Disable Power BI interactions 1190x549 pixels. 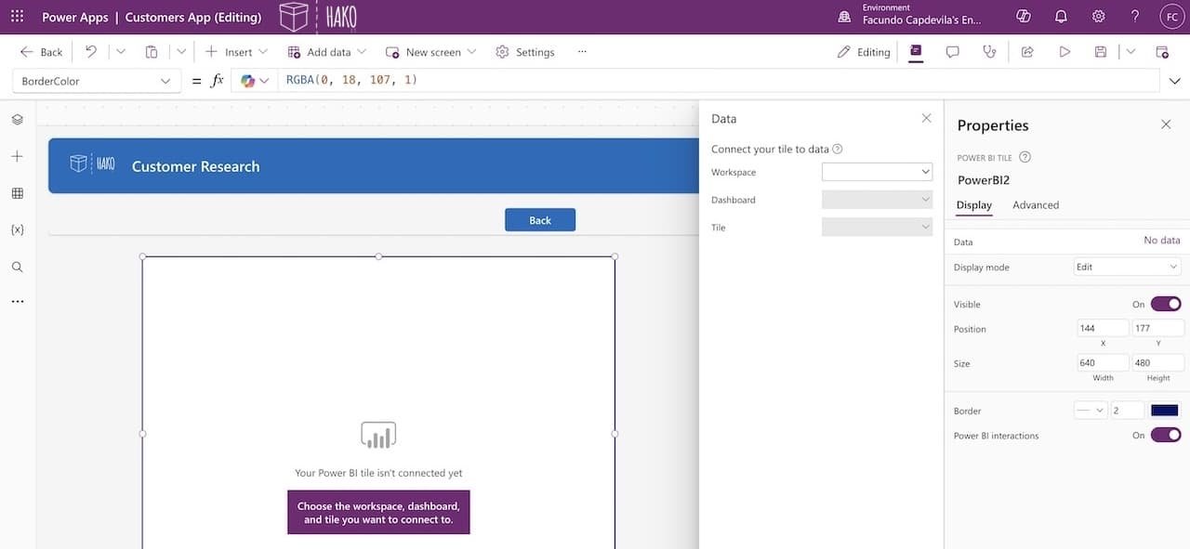[1166, 435]
